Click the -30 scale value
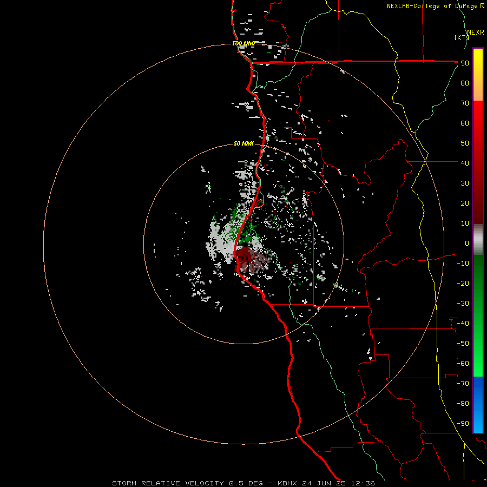The width and height of the screenshot is (487, 487). point(463,304)
